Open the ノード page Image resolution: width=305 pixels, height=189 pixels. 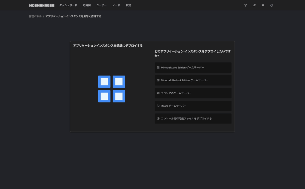pos(116,5)
